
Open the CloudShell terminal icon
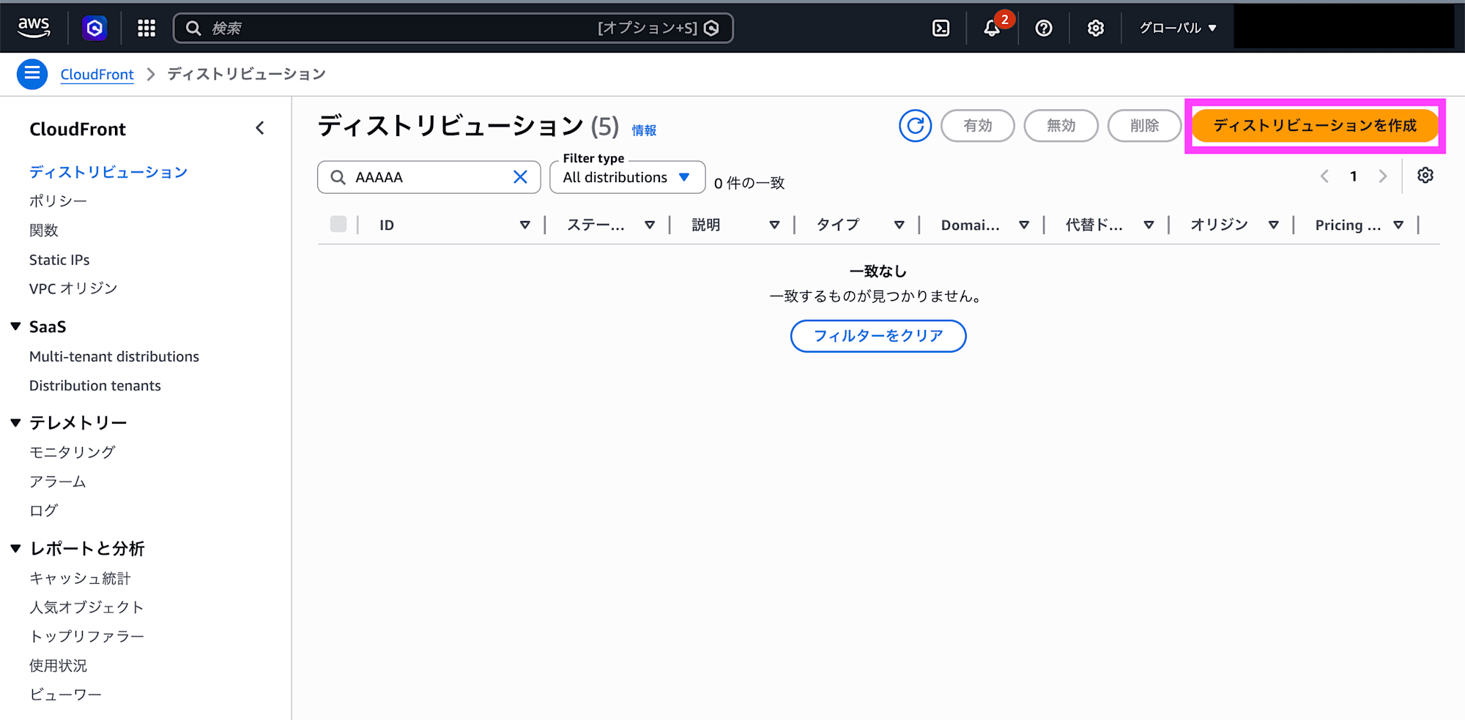click(x=941, y=28)
